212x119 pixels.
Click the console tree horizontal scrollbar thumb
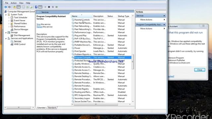click(x=19, y=107)
